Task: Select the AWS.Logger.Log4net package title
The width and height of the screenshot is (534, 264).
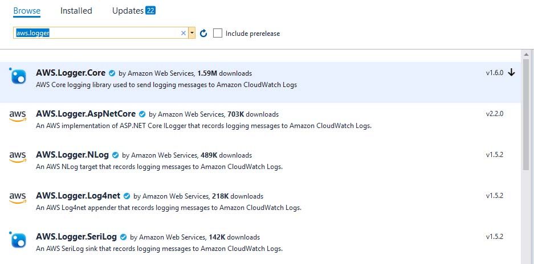Action: click(x=78, y=196)
